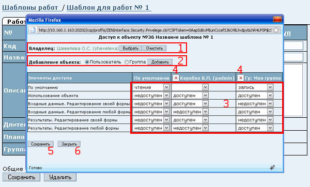310x187 pixels.
Task: Click Входные данные. Редактирование своей формы label
Action: click(x=79, y=104)
